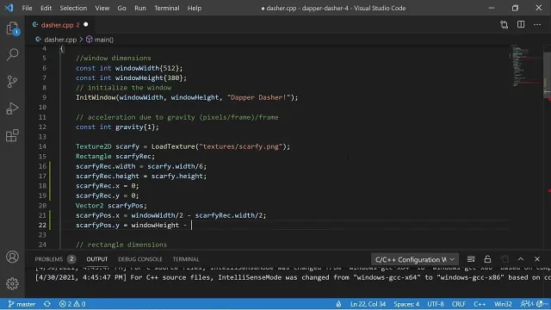
Task: Open the Go menu
Action: pyautogui.click(x=121, y=8)
